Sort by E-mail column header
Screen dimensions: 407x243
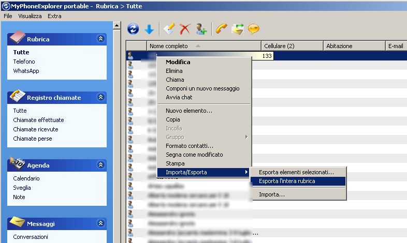[396, 46]
